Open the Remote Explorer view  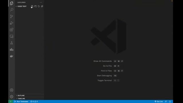11,36
